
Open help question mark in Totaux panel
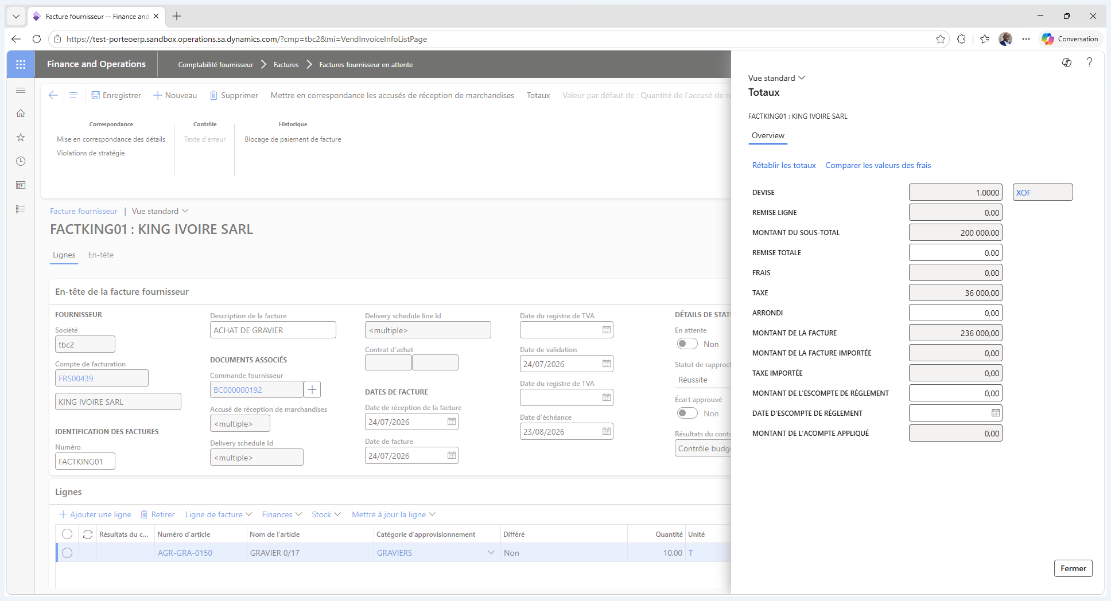[1089, 63]
